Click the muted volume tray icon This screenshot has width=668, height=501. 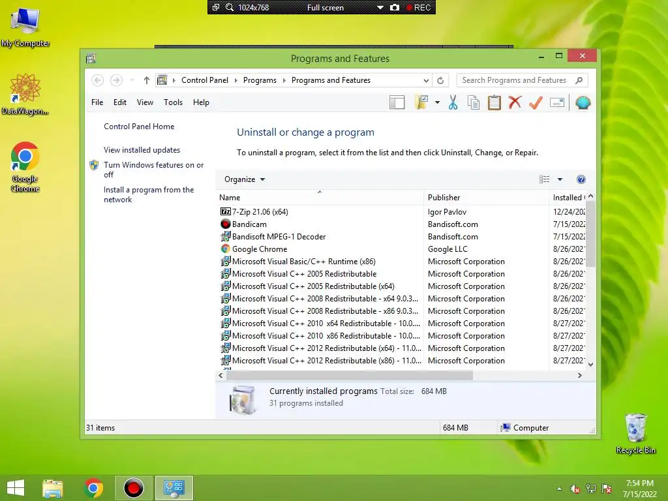575,489
